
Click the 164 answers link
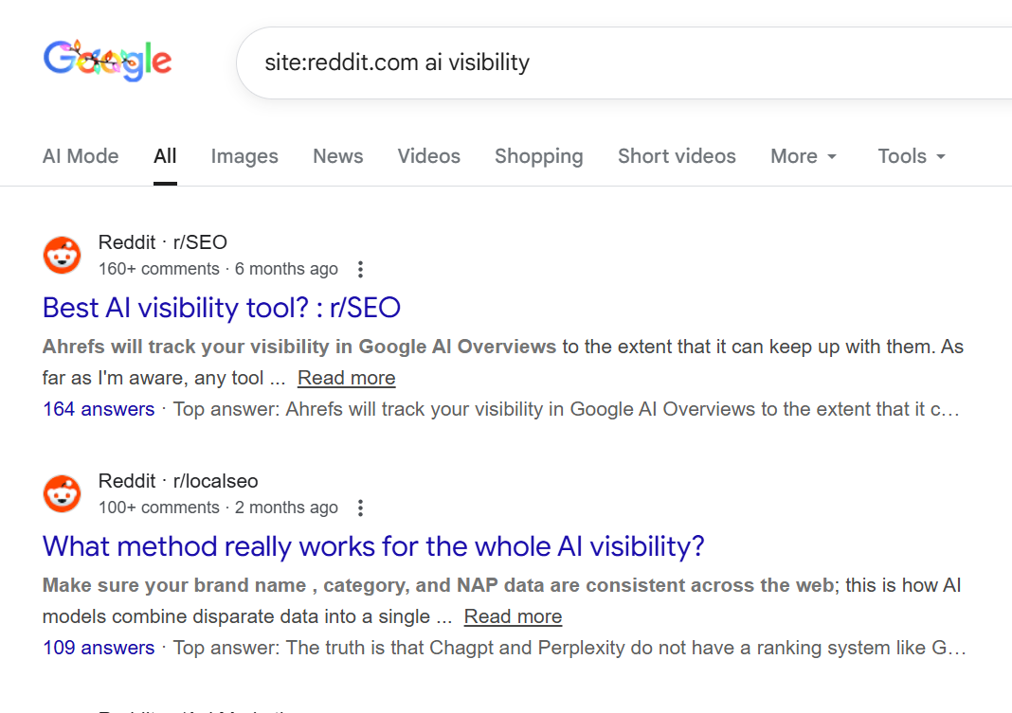tap(99, 408)
